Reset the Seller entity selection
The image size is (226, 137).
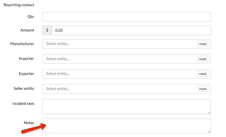click(203, 89)
